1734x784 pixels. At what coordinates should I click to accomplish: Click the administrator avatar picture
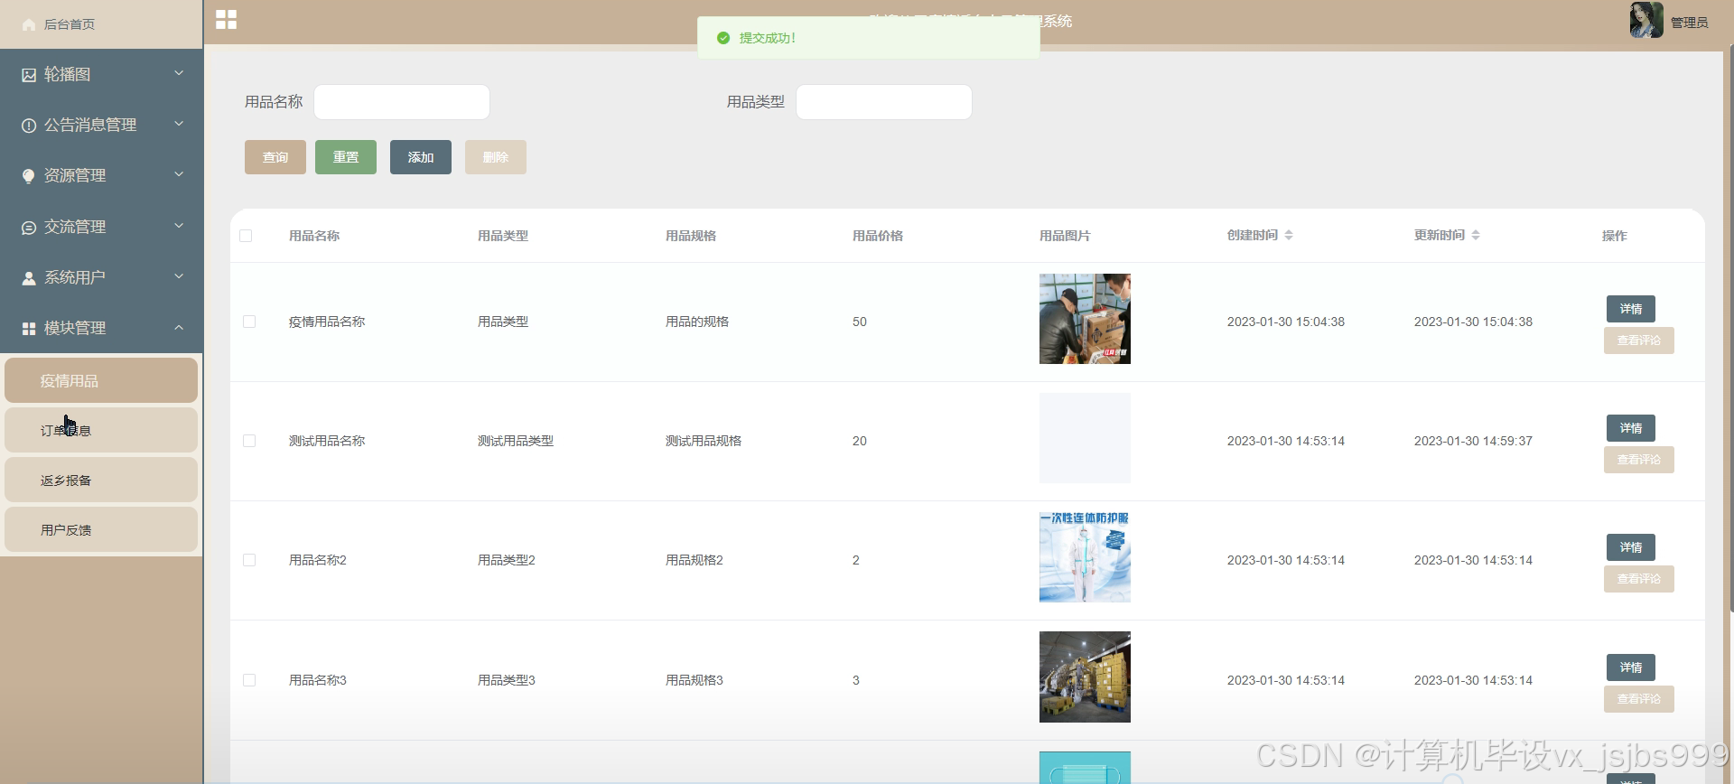pos(1646,20)
